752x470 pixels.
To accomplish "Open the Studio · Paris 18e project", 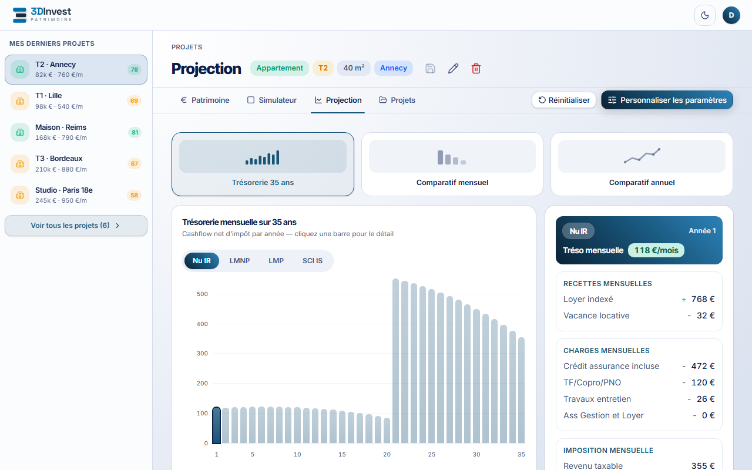I will click(x=76, y=195).
